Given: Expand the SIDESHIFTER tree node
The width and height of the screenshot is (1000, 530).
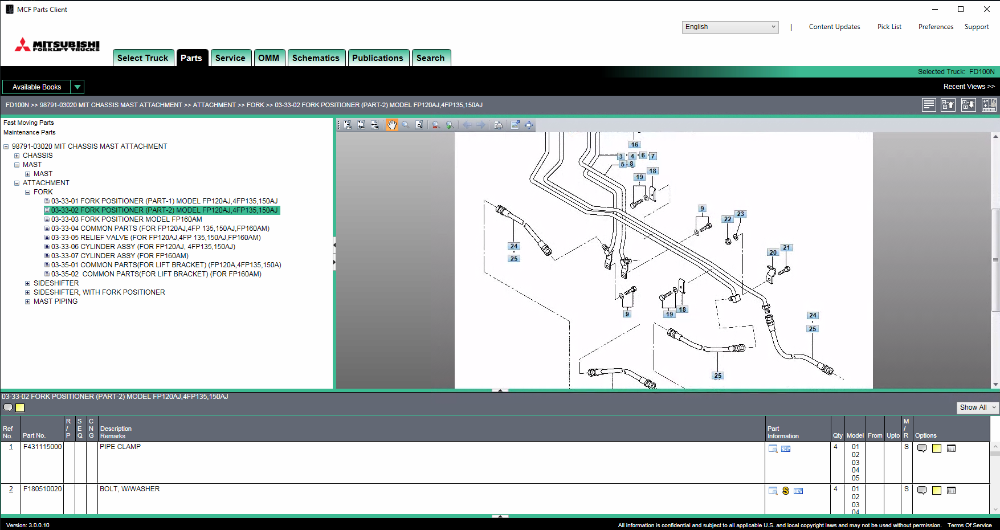Looking at the screenshot, I should (x=27, y=283).
